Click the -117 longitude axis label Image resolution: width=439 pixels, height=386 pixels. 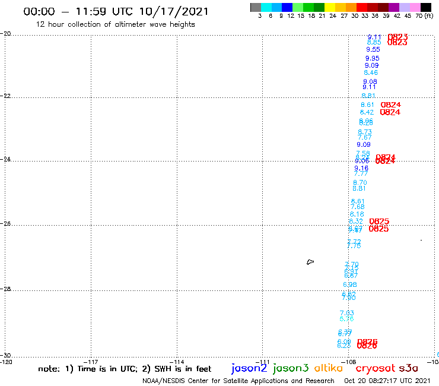[91, 362]
